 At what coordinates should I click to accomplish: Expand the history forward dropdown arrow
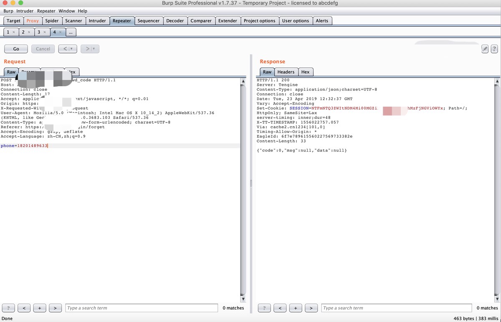94,49
